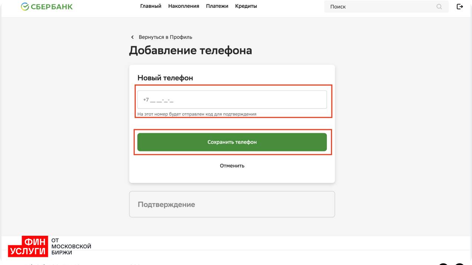Click the Отменить cancel button

pyautogui.click(x=232, y=166)
